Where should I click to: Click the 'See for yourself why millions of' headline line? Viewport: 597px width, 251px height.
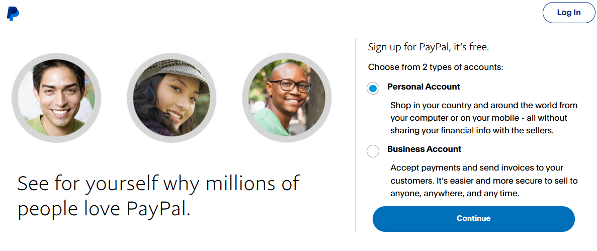pos(158,184)
